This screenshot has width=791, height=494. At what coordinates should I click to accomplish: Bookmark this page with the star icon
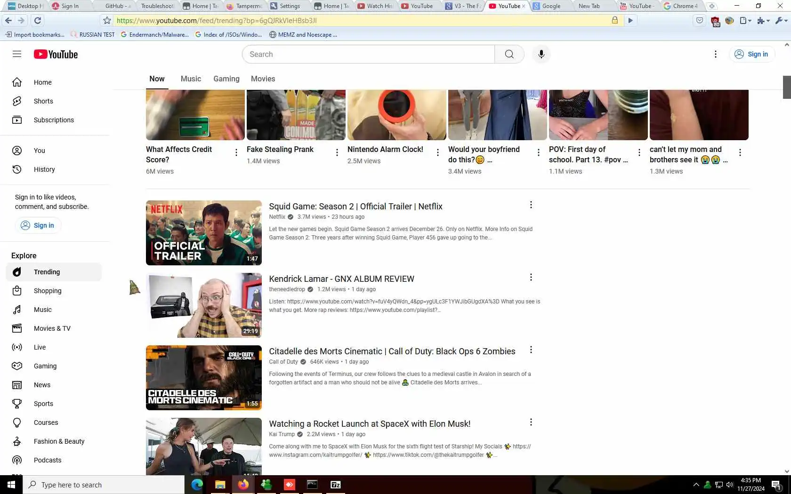(x=107, y=20)
